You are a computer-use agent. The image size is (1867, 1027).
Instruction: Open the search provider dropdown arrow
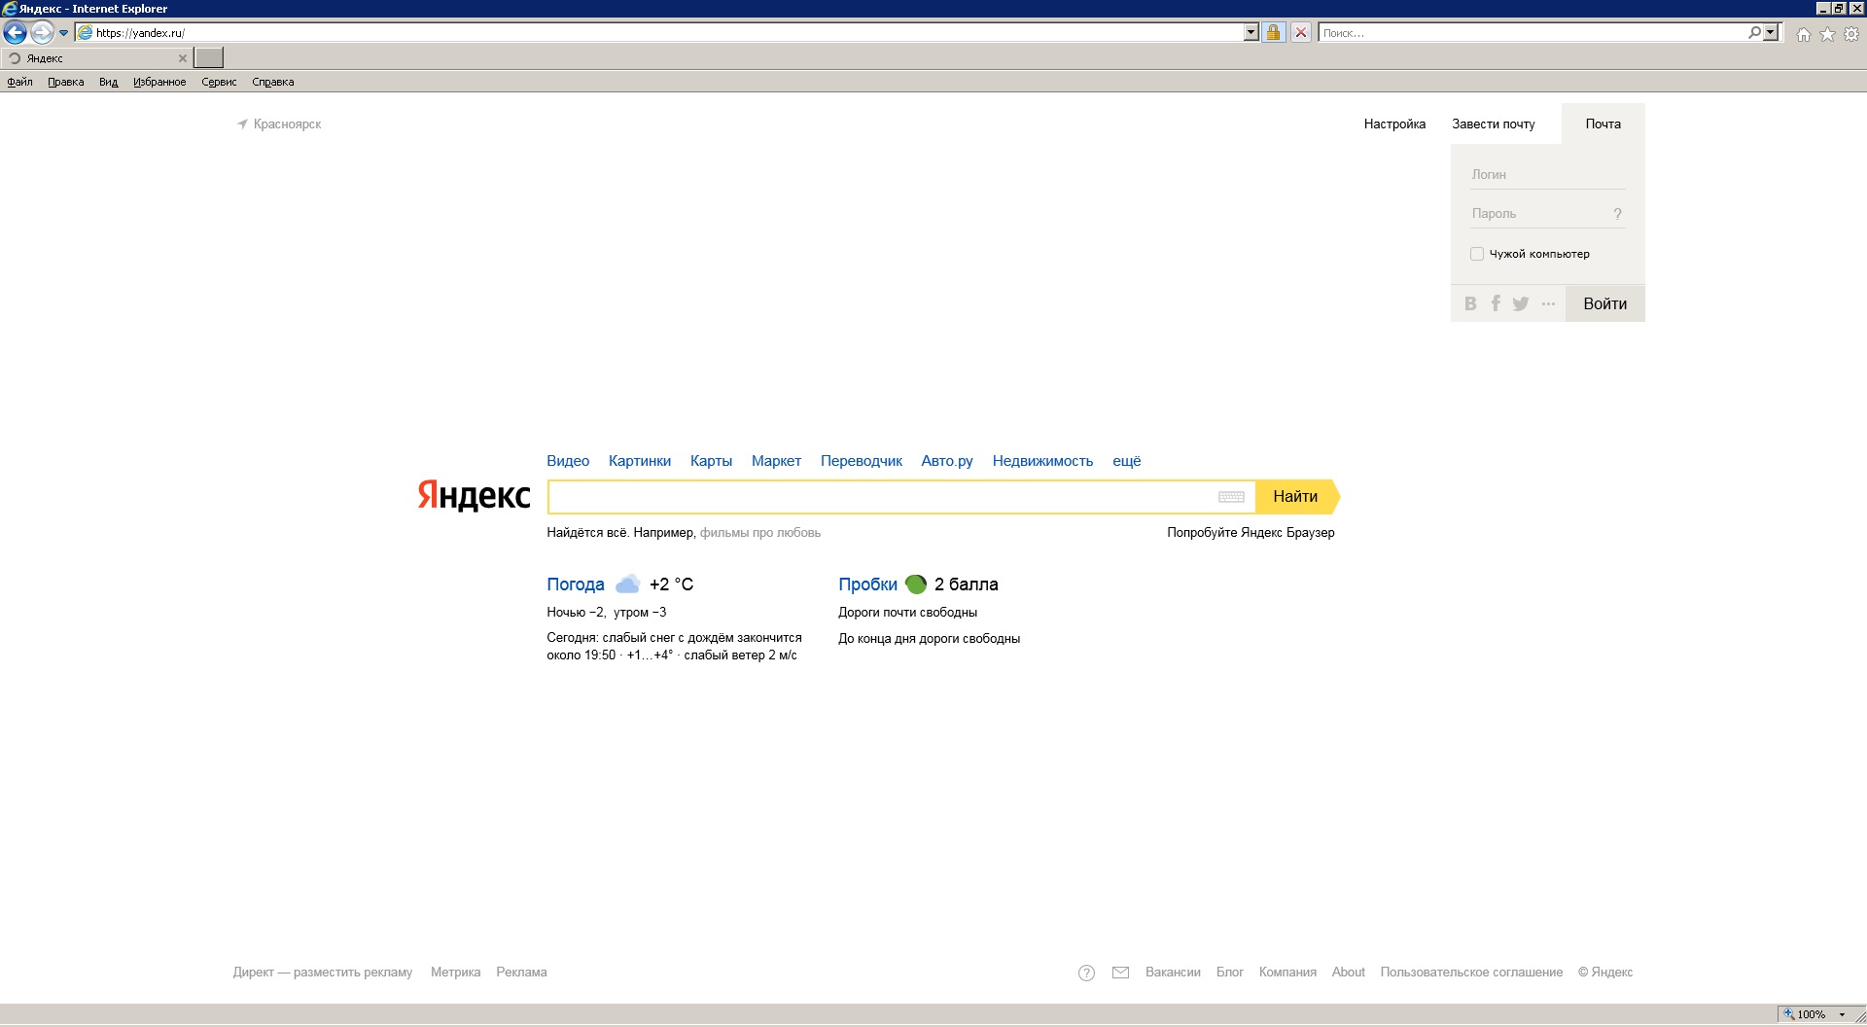point(1771,33)
